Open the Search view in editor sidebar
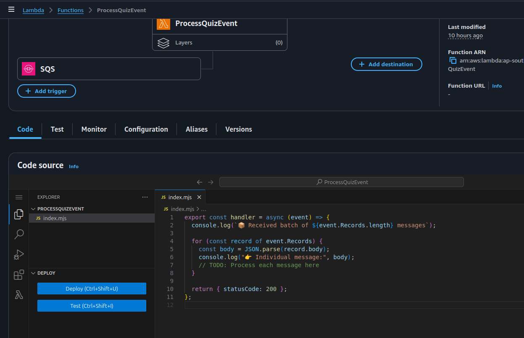 [x=18, y=234]
